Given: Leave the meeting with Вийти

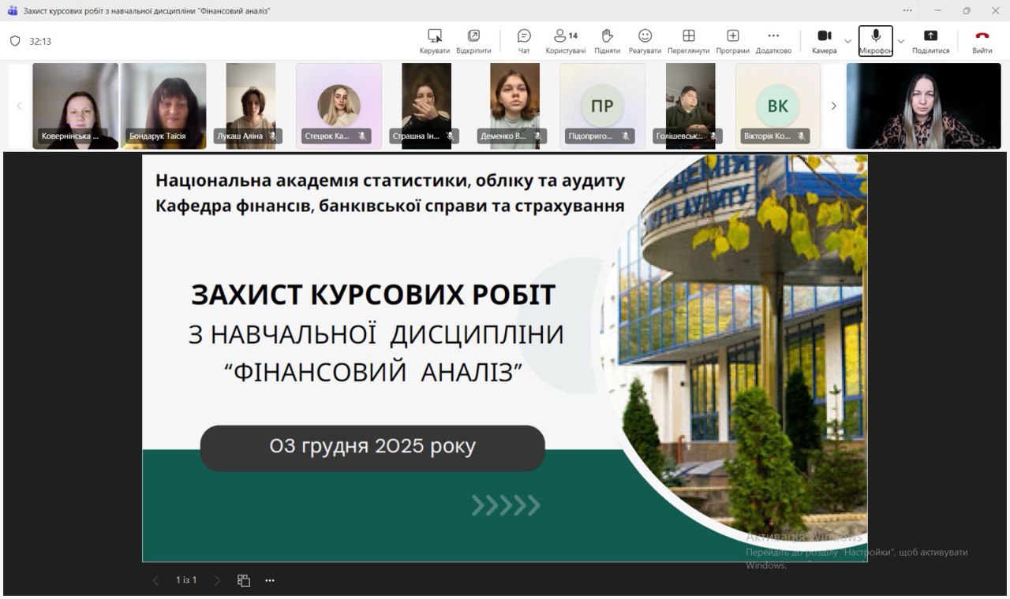Looking at the screenshot, I should click(982, 40).
